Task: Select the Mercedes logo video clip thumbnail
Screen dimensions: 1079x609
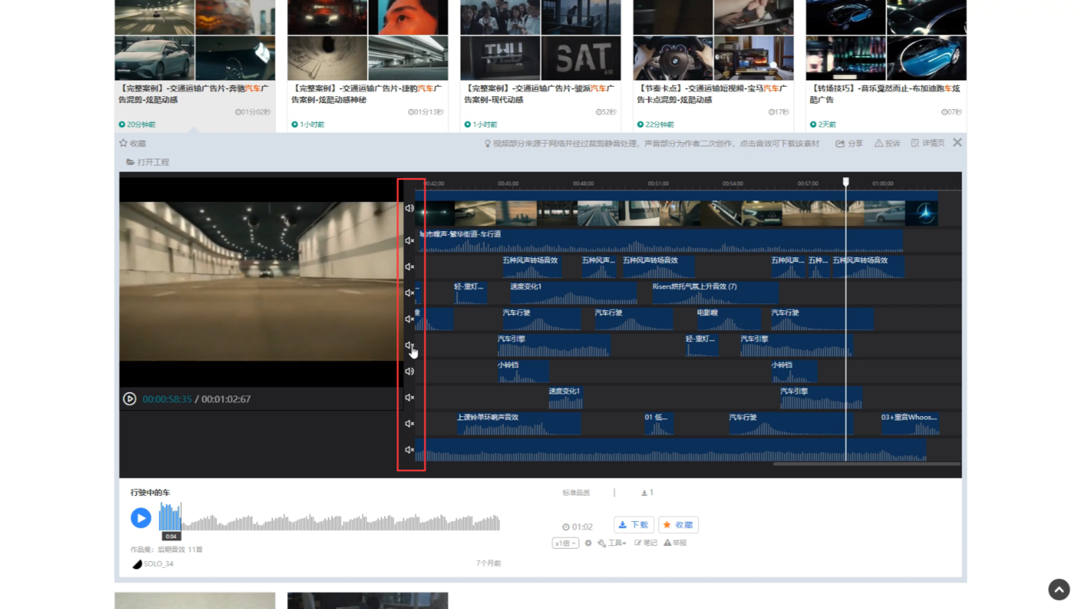Action: [921, 214]
